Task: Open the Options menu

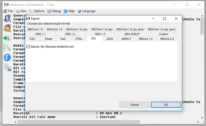Action: [37, 11]
